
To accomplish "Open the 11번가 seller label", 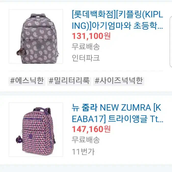I will tap(83, 152).
